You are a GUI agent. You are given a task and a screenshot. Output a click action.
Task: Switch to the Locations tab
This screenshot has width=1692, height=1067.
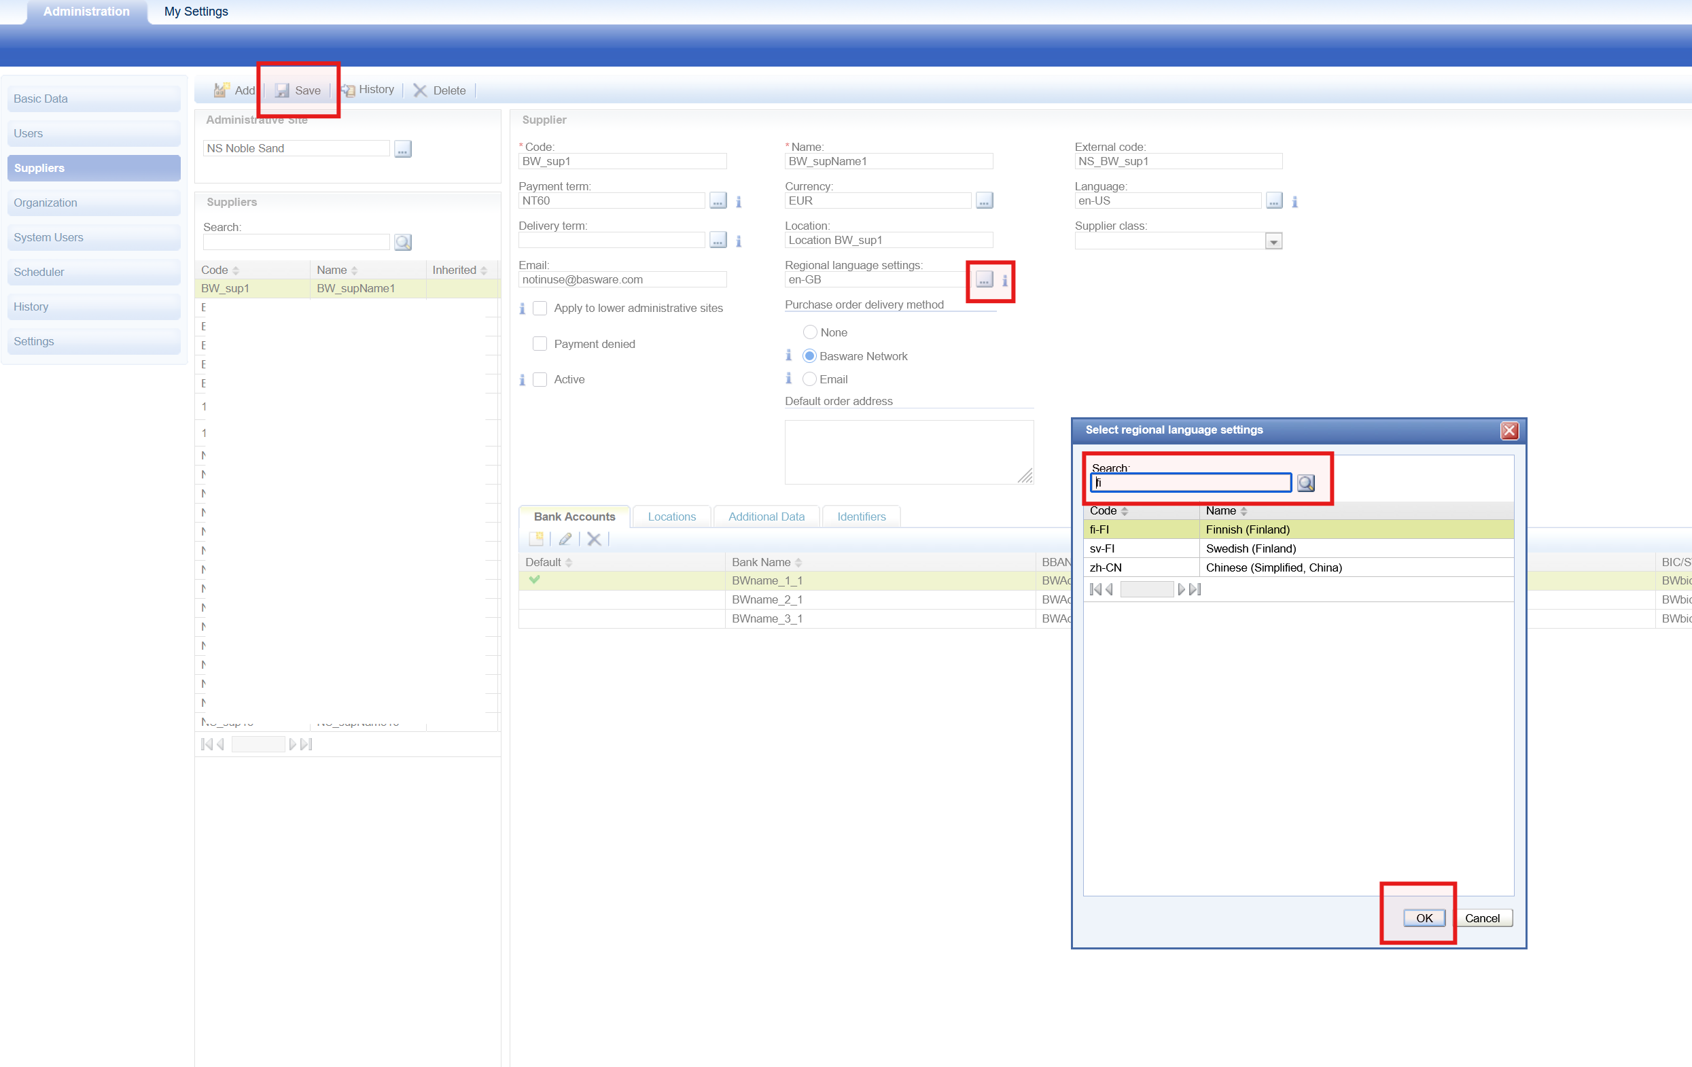point(671,517)
